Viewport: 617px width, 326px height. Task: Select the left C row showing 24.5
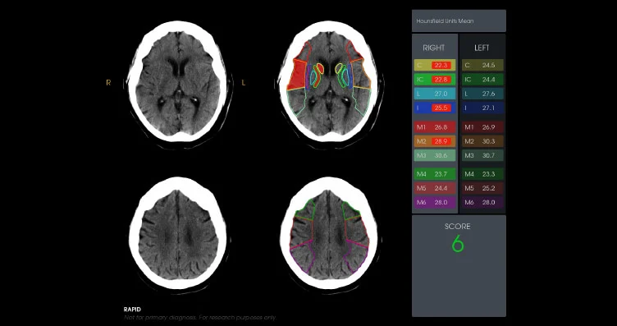click(482, 65)
